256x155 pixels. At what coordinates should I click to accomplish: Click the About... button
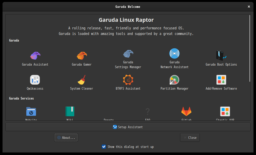point(66,138)
